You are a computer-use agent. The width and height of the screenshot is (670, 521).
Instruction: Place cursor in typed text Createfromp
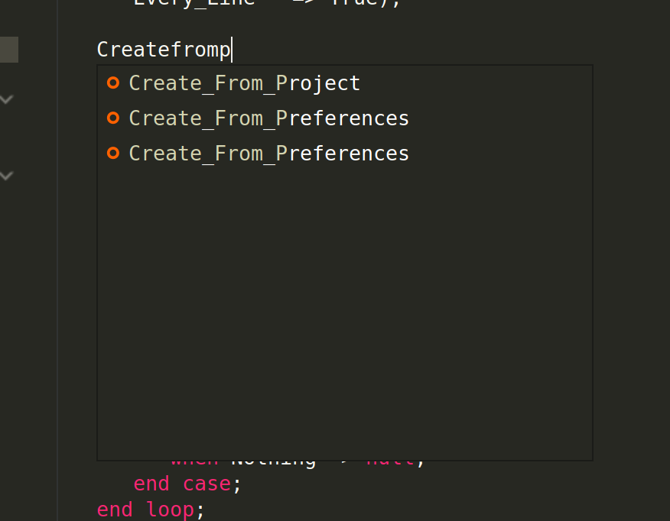click(164, 50)
